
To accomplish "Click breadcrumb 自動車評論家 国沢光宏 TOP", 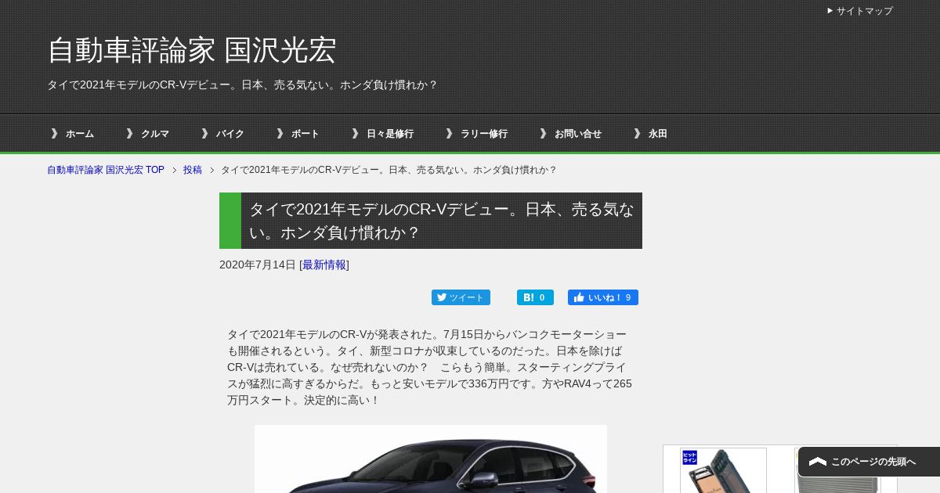I will coord(106,170).
